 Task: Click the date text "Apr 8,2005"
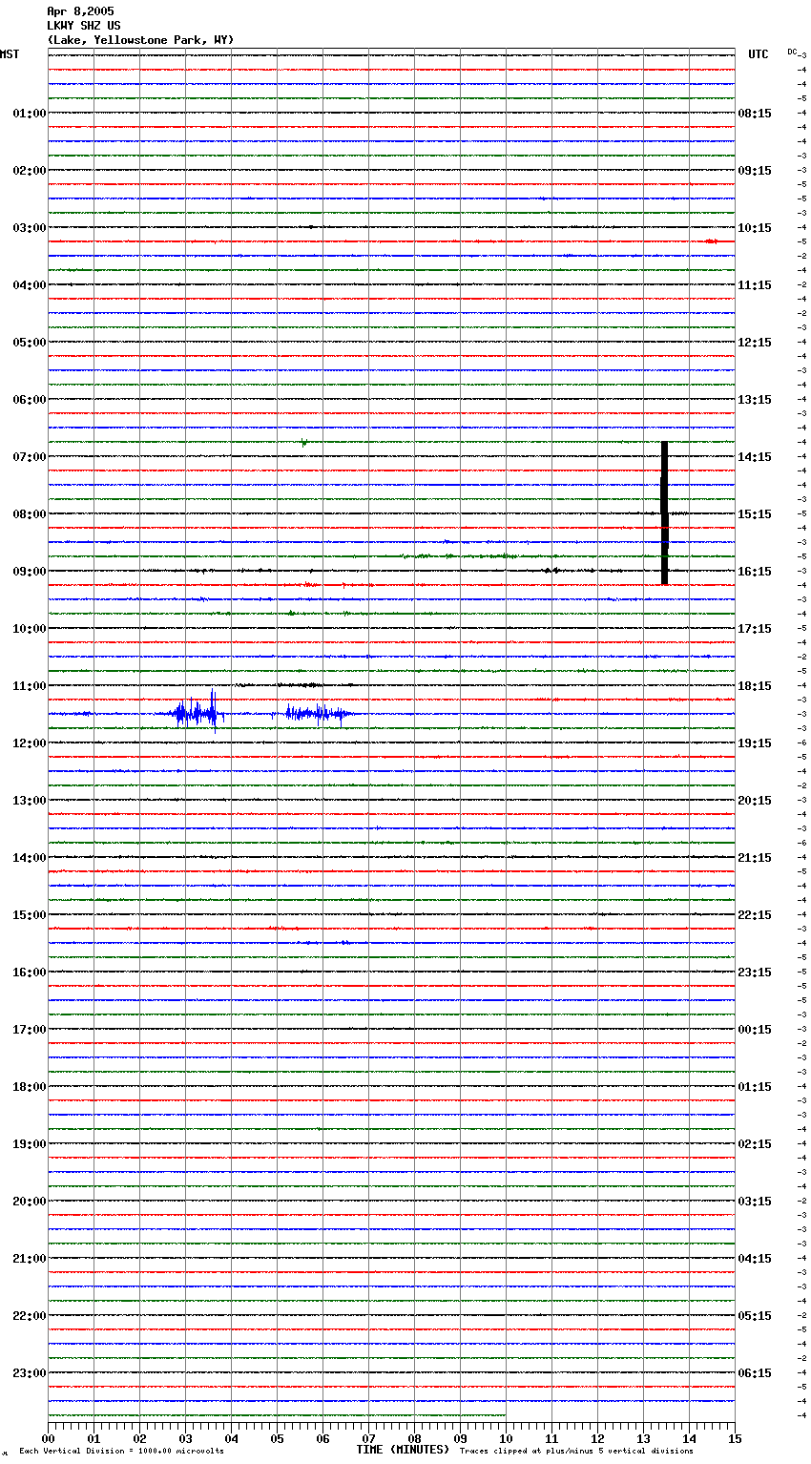pos(80,11)
